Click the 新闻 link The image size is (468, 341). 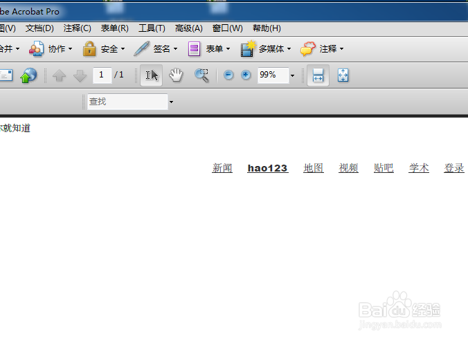pyautogui.click(x=222, y=168)
